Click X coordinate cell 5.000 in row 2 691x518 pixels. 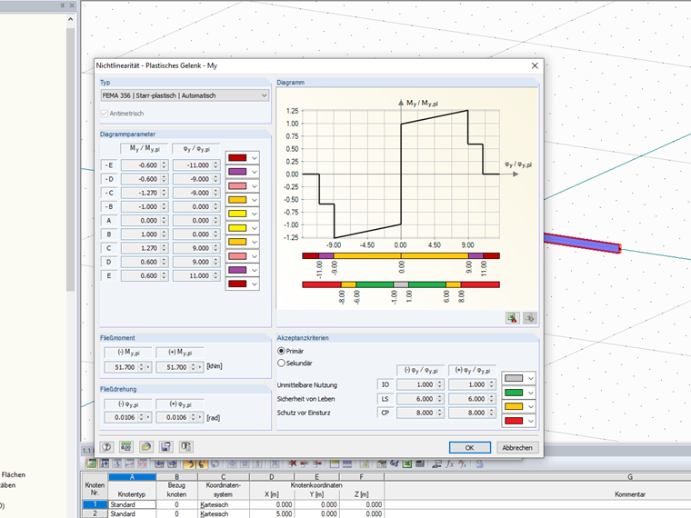pos(272,513)
